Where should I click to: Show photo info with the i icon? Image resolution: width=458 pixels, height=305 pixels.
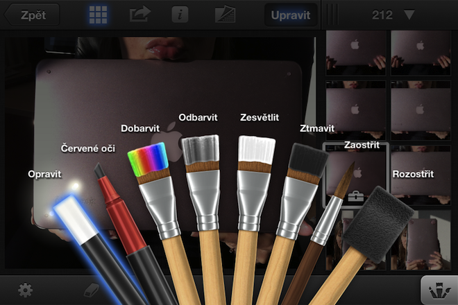click(x=180, y=15)
